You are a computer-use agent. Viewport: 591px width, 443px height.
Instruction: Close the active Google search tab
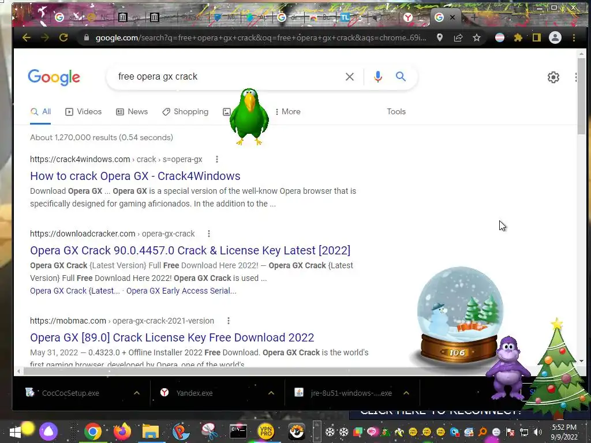click(x=452, y=17)
